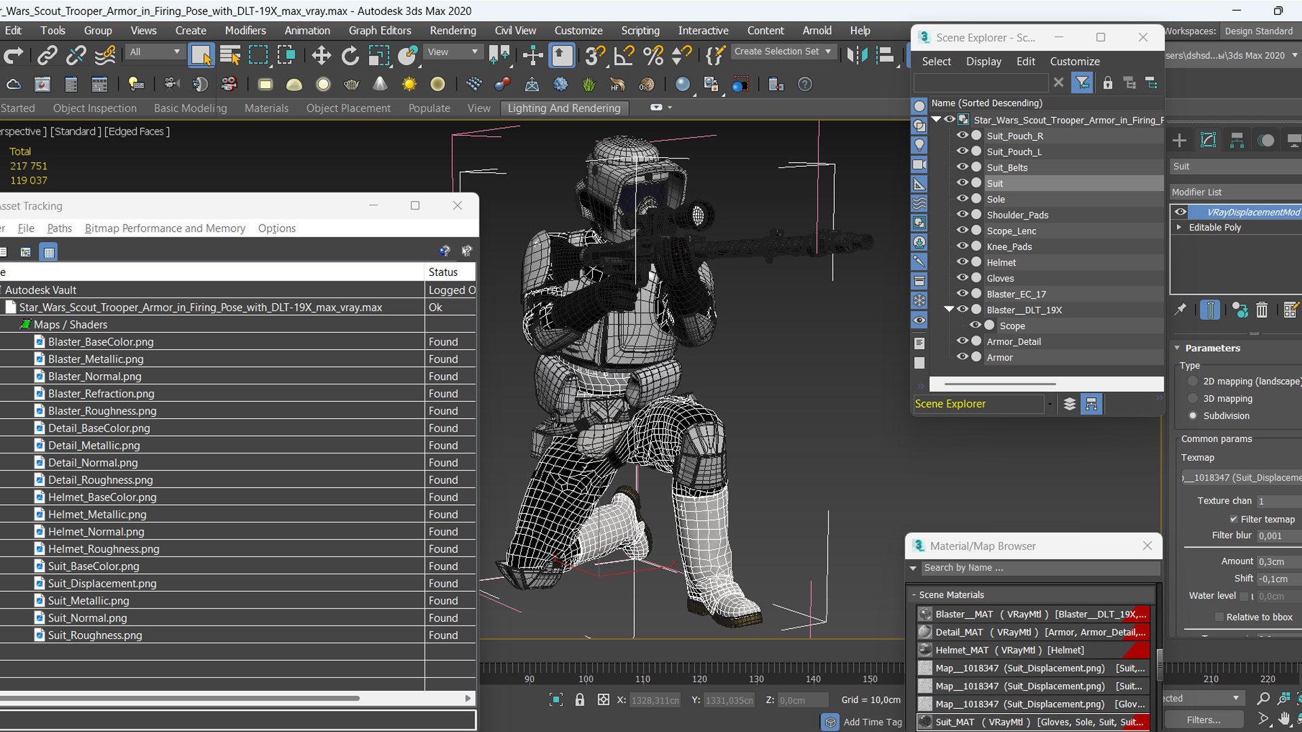Image resolution: width=1302 pixels, height=732 pixels.
Task: Click the Redo arrow icon
Action: [13, 56]
